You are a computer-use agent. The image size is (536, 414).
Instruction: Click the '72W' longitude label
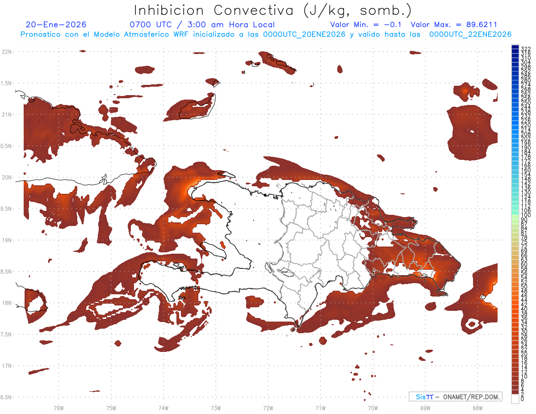point(268,408)
